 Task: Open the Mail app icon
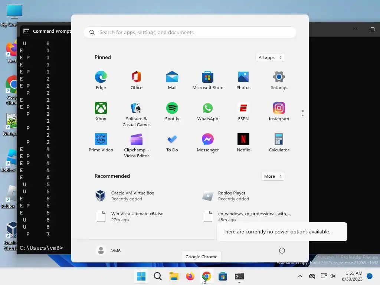click(172, 81)
